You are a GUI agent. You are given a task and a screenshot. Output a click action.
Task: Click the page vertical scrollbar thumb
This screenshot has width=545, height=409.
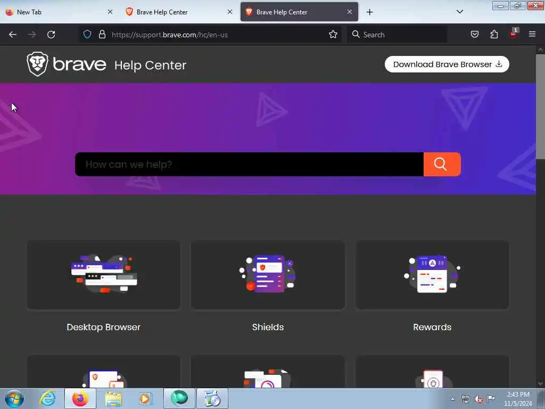click(540, 106)
